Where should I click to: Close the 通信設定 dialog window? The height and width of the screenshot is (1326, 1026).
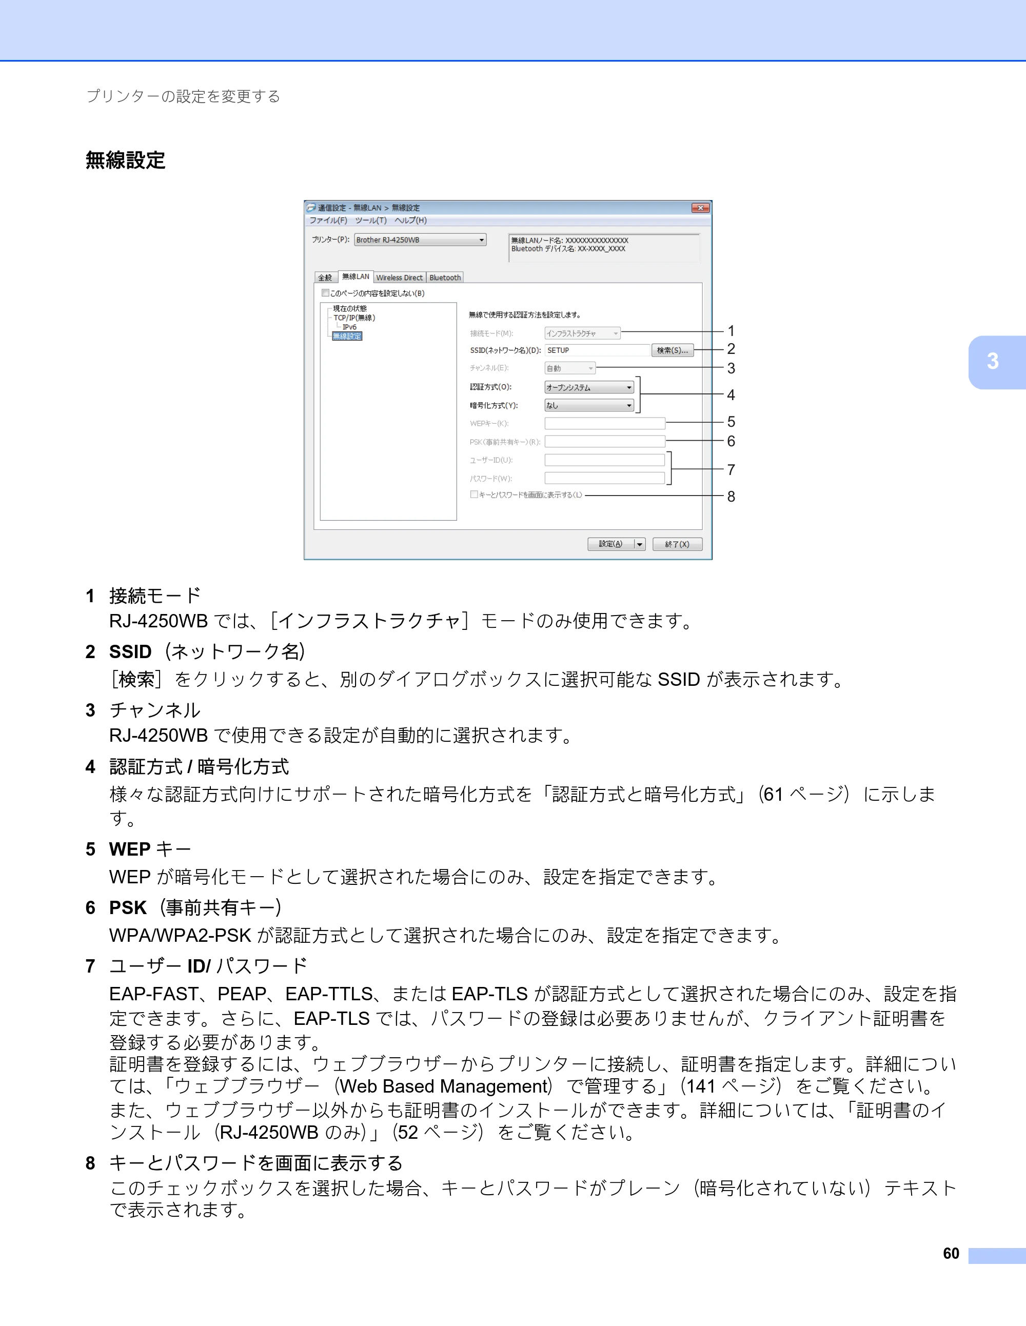(x=701, y=208)
